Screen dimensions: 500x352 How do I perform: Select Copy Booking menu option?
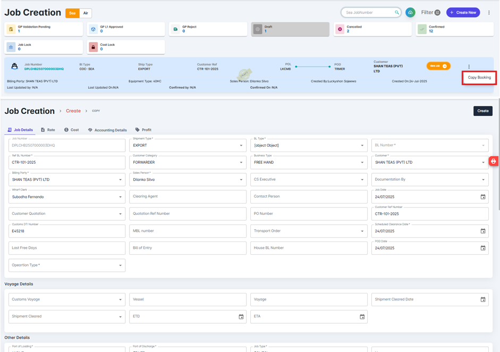[x=479, y=78]
